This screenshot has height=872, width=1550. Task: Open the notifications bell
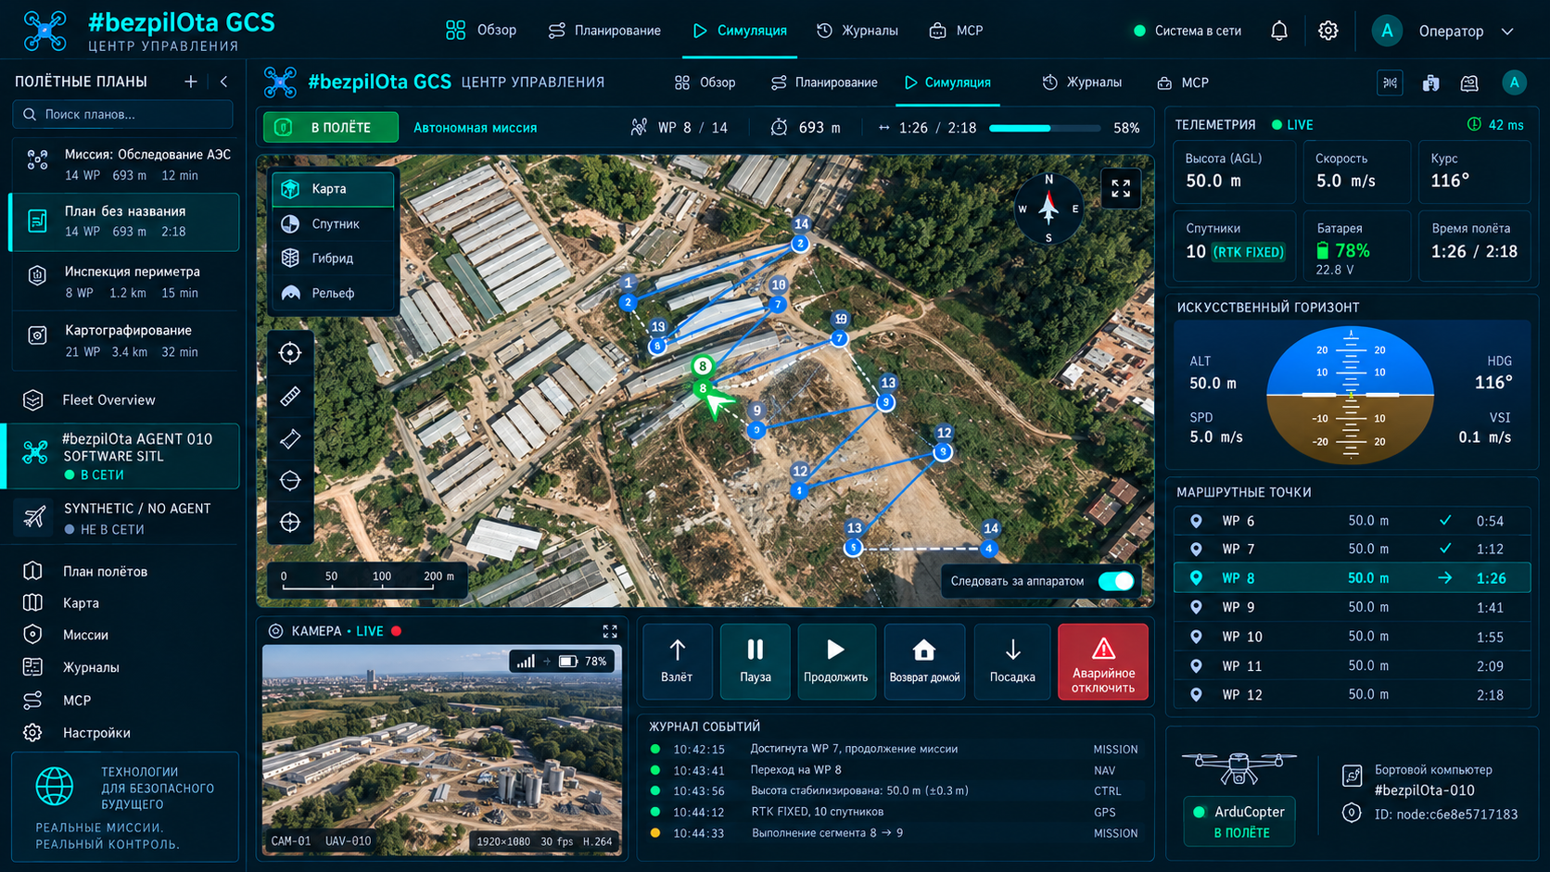(x=1279, y=31)
